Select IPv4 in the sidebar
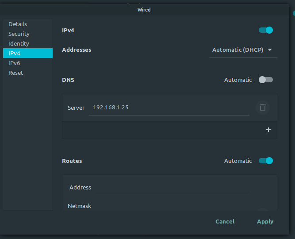Image resolution: width=295 pixels, height=239 pixels. 15,54
